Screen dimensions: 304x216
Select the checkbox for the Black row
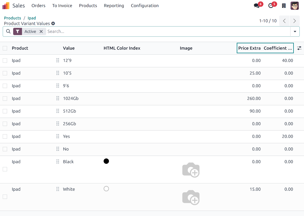(x=5, y=169)
